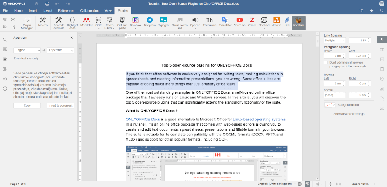Open the Controls example plugin

click(x=59, y=23)
